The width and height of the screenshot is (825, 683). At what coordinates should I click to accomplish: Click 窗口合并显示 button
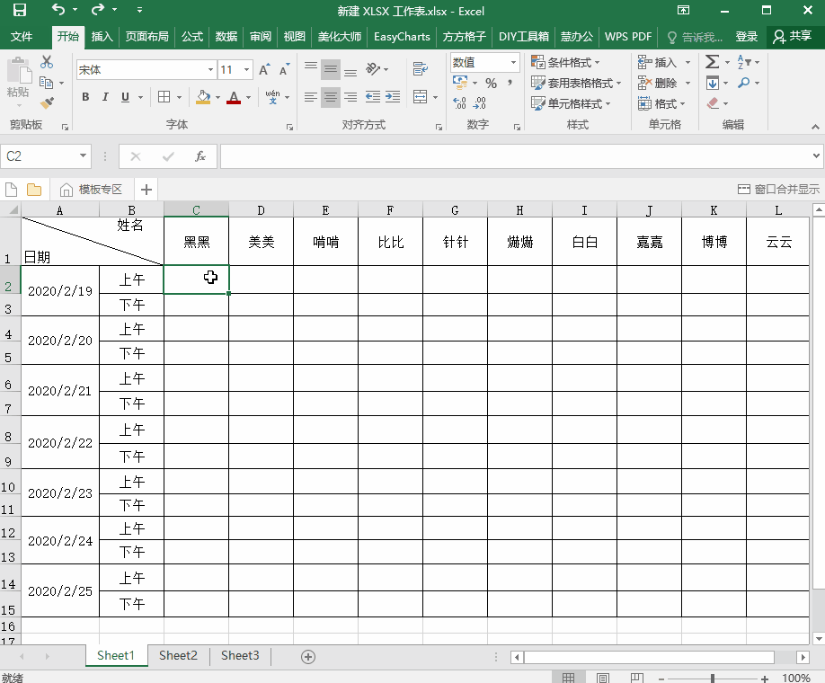[x=778, y=190]
